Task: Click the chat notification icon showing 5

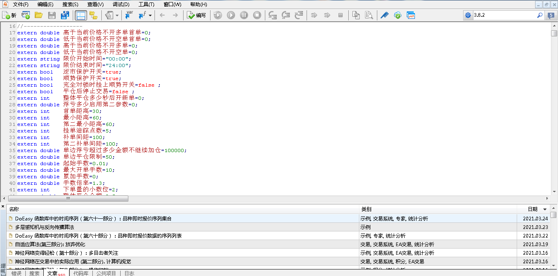Action: (x=551, y=15)
